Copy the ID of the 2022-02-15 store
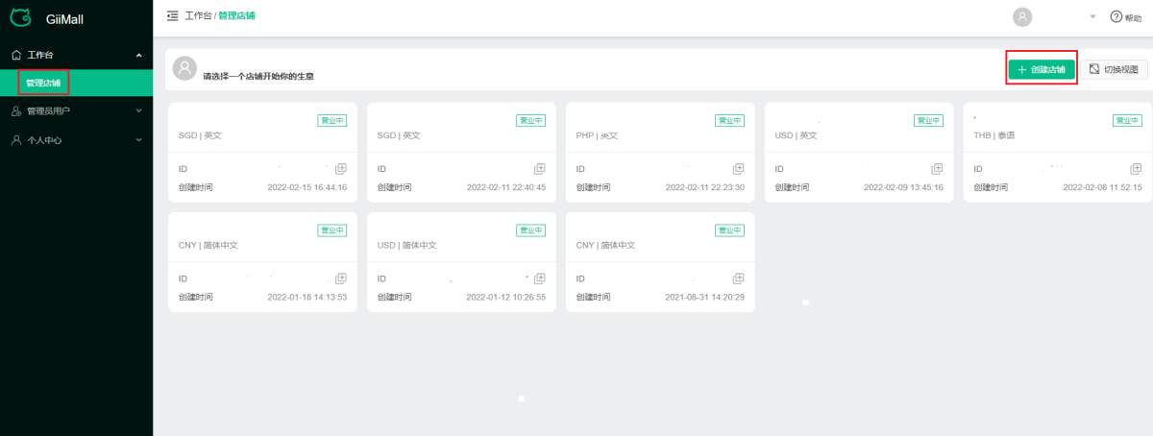 341,169
